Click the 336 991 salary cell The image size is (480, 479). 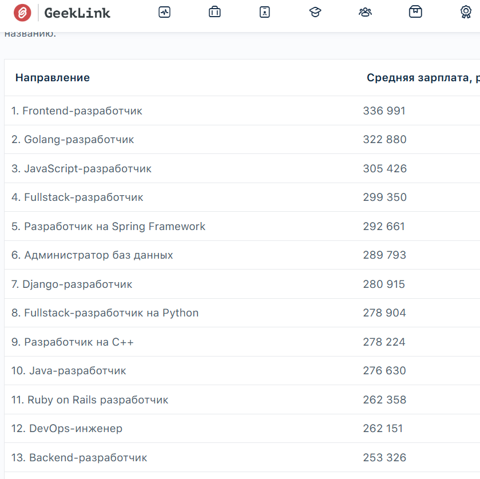coord(384,111)
